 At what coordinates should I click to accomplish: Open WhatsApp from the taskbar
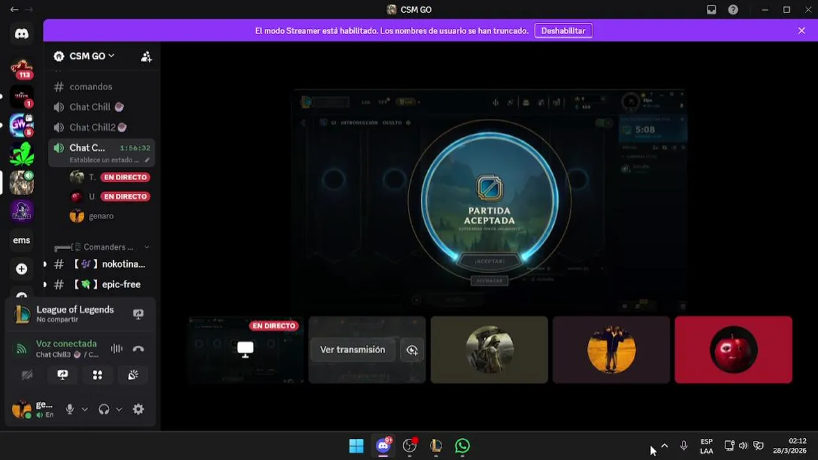click(462, 446)
